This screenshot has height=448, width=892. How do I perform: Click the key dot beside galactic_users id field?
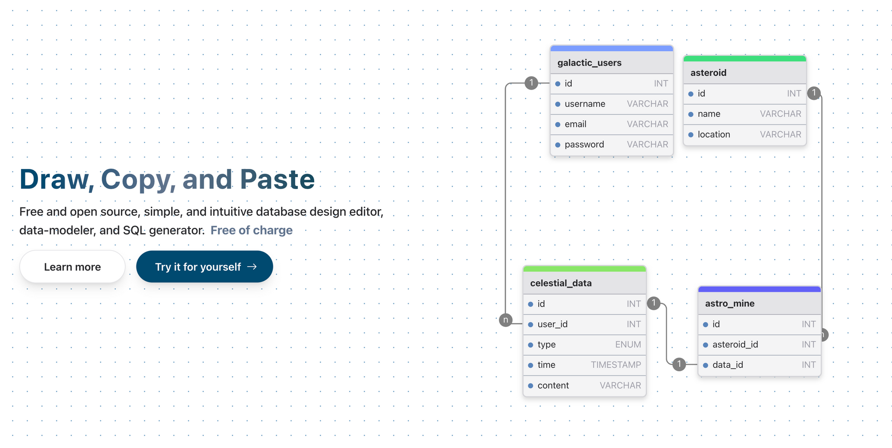[x=557, y=83]
